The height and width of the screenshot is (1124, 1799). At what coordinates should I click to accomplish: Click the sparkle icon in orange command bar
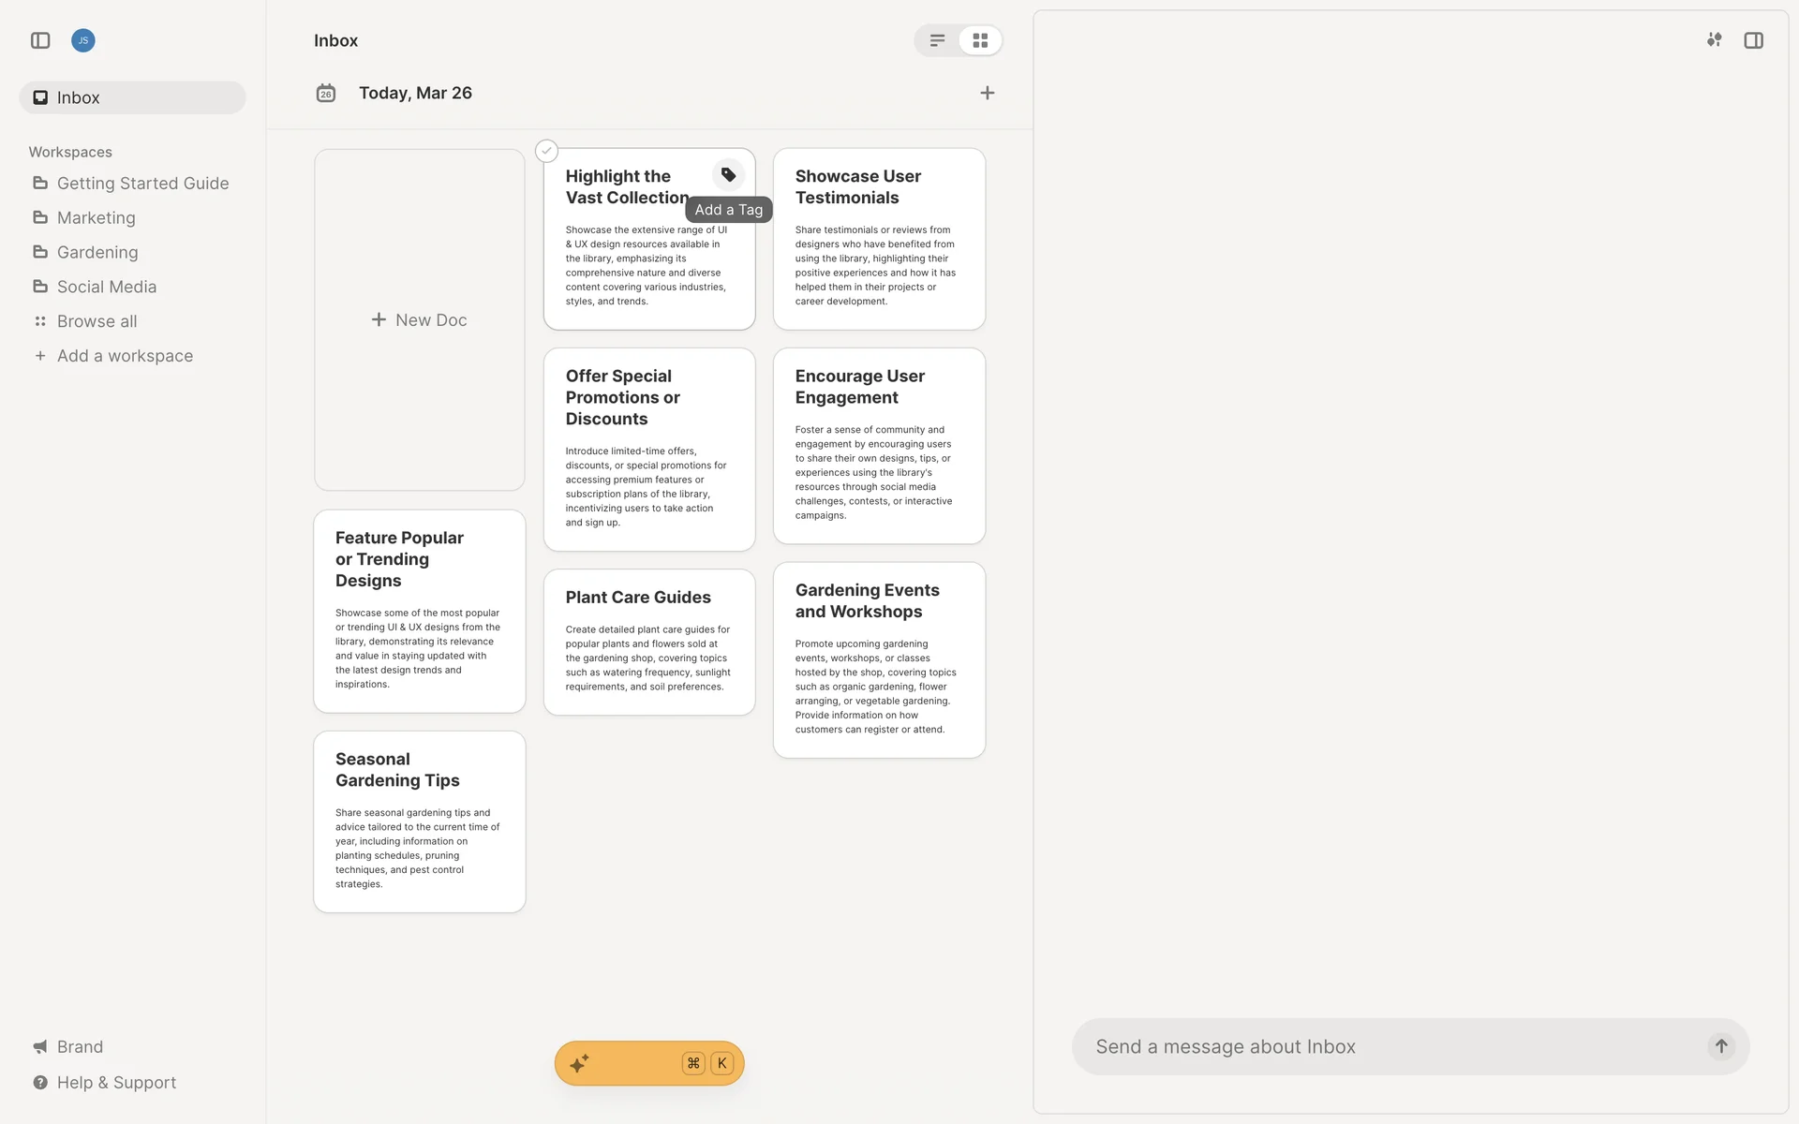579,1063
